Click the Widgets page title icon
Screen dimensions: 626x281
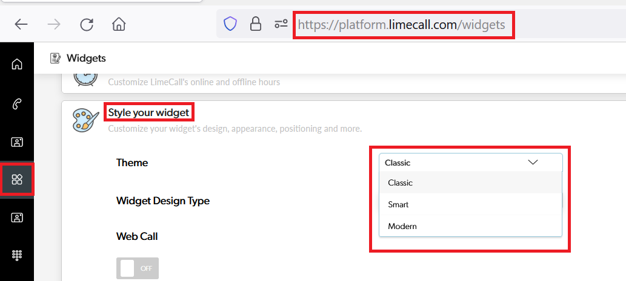pos(56,58)
